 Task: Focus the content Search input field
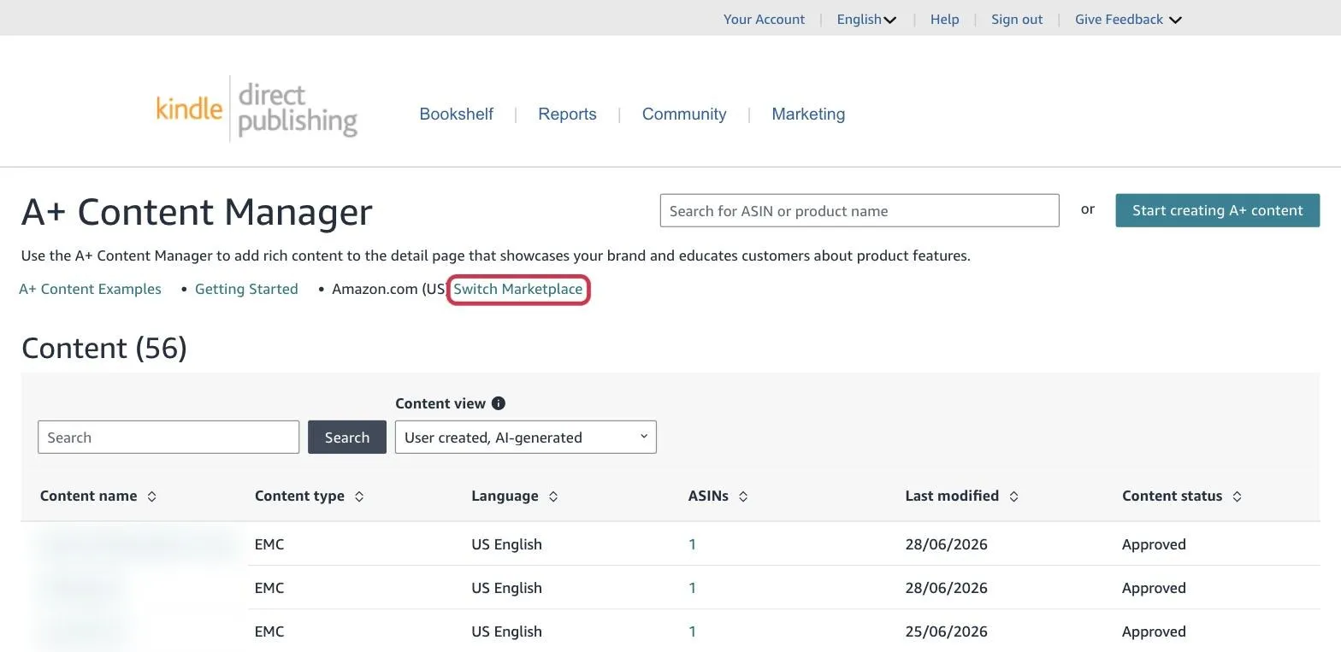point(168,437)
